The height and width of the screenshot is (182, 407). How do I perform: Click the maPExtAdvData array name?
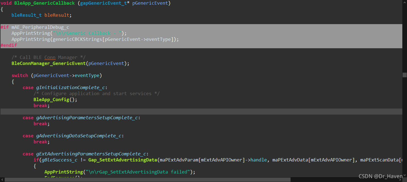[290, 160]
